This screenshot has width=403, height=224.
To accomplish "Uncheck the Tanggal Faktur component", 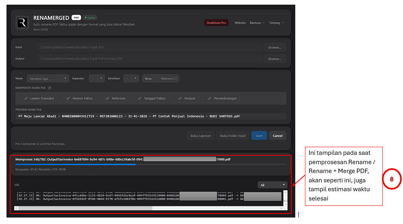I will (x=140, y=98).
